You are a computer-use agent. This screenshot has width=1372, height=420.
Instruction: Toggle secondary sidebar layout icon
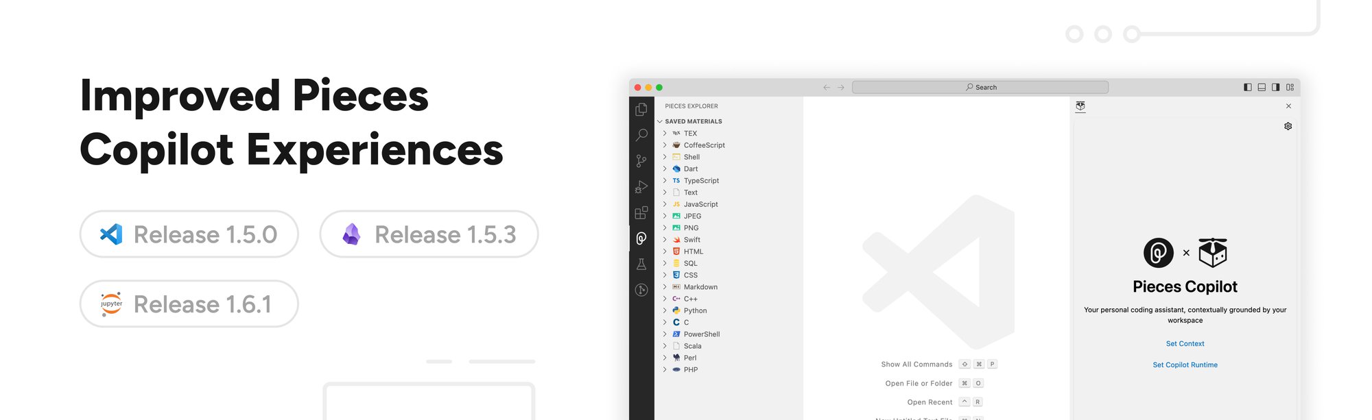point(1276,87)
